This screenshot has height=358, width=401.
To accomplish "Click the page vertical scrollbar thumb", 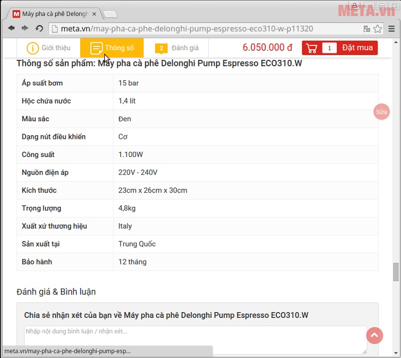I will click(x=396, y=272).
